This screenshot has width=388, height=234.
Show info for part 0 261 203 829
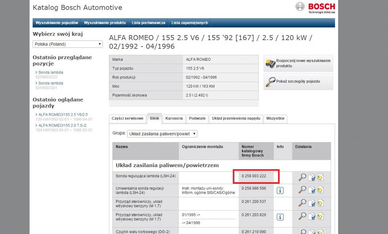pyautogui.click(x=280, y=217)
